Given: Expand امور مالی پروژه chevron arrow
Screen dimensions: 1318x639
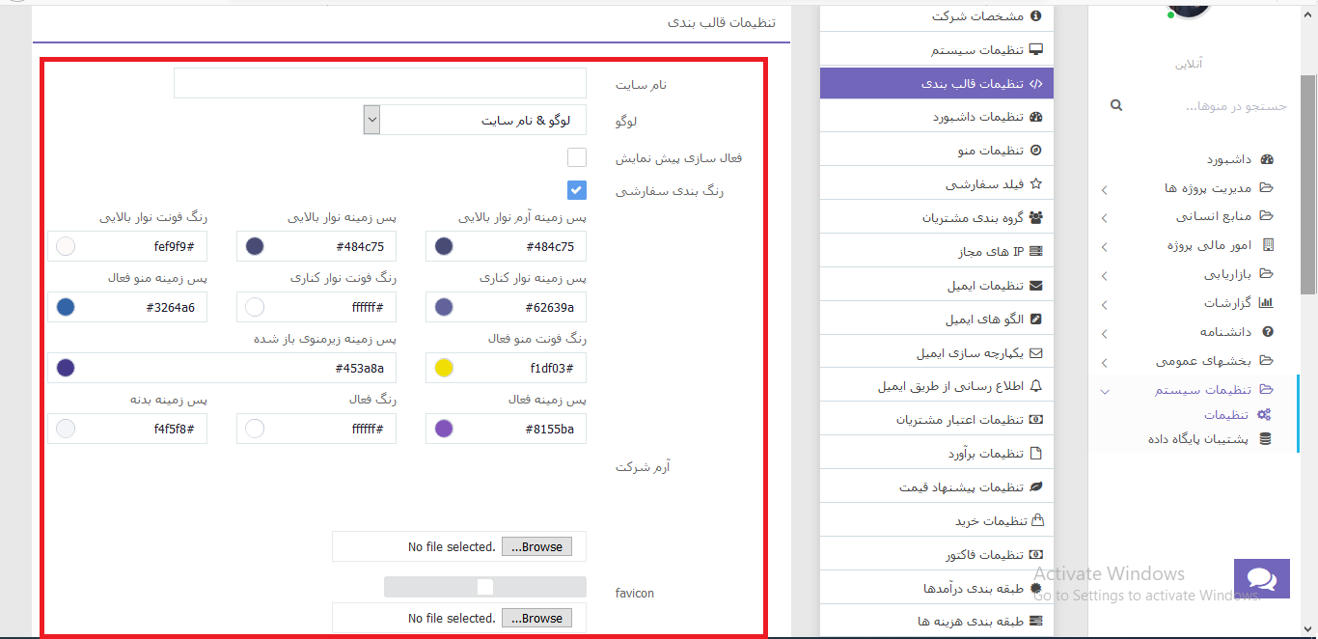Looking at the screenshot, I should (x=1105, y=247).
